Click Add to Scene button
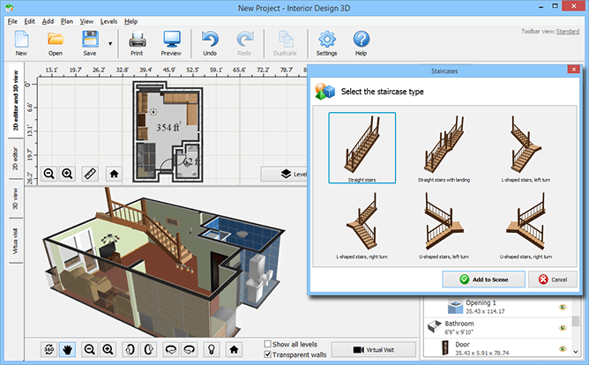This screenshot has height=365, width=589. click(483, 279)
